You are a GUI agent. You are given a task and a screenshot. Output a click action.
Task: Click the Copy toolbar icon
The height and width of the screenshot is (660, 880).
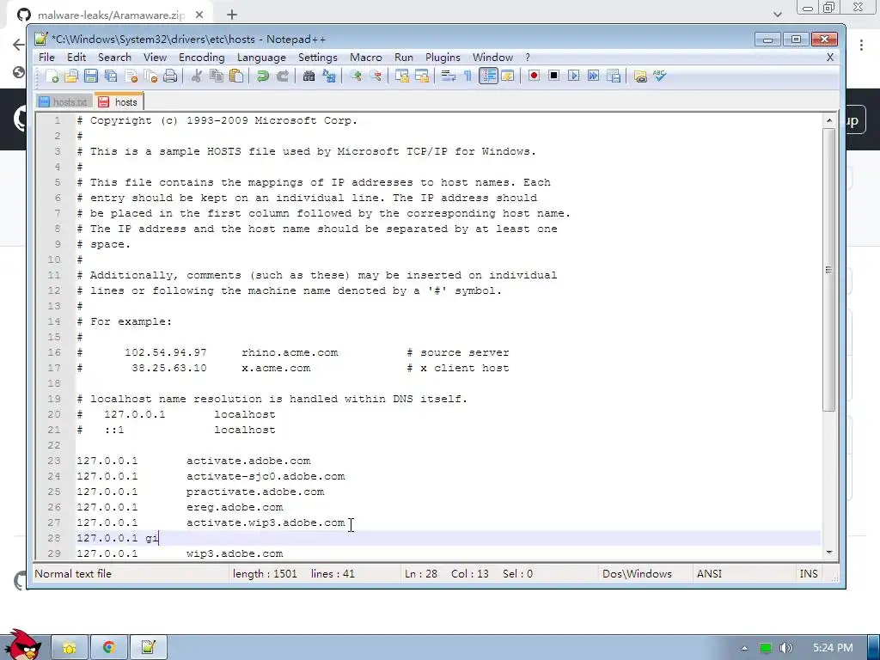[216, 76]
